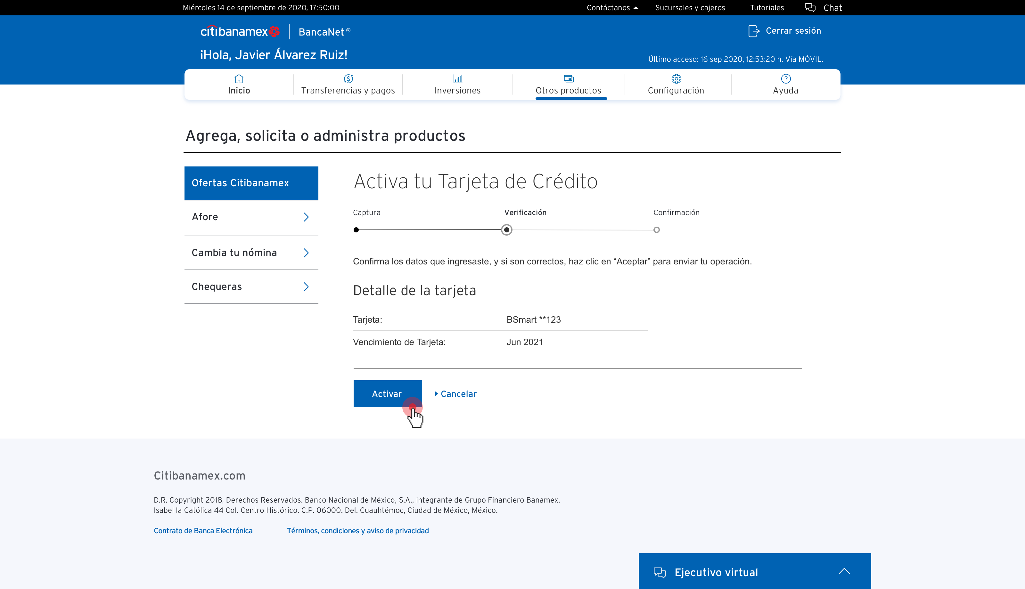Click the Activa tu Tarjeta de Crédito title
This screenshot has height=589, width=1025.
[475, 181]
